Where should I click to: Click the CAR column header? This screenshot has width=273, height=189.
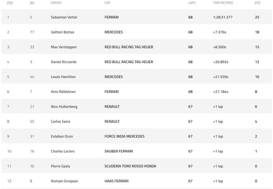point(107,3)
